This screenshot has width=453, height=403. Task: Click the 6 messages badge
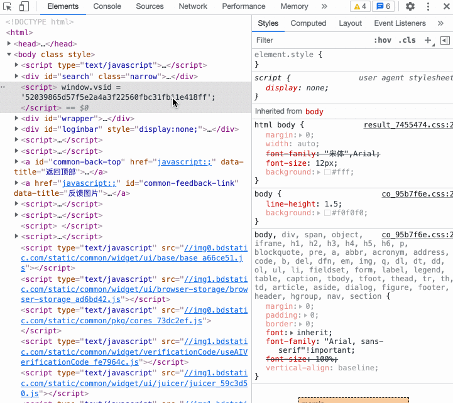383,6
